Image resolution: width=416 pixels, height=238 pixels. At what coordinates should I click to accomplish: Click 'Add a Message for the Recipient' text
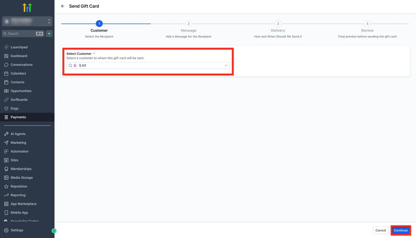point(188,37)
